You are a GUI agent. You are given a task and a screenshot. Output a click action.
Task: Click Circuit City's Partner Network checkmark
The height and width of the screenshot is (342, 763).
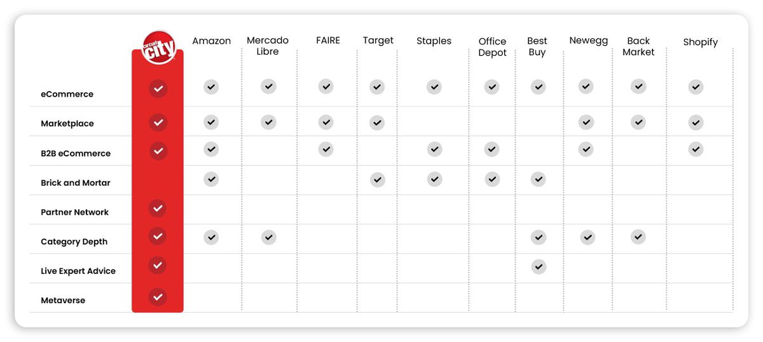(158, 208)
